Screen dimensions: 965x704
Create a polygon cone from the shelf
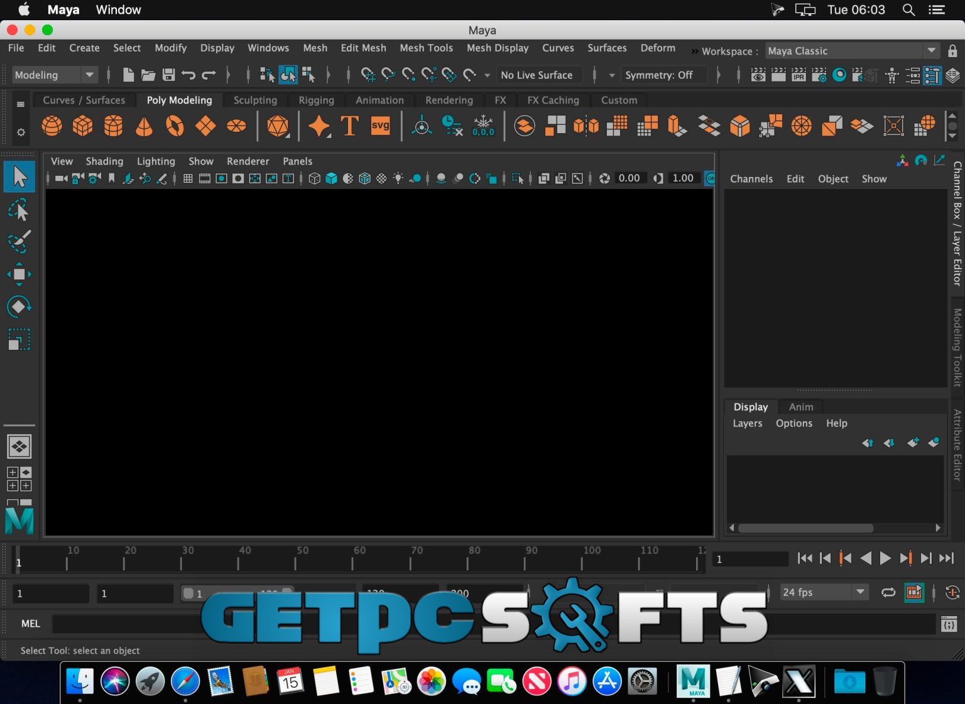click(x=144, y=126)
